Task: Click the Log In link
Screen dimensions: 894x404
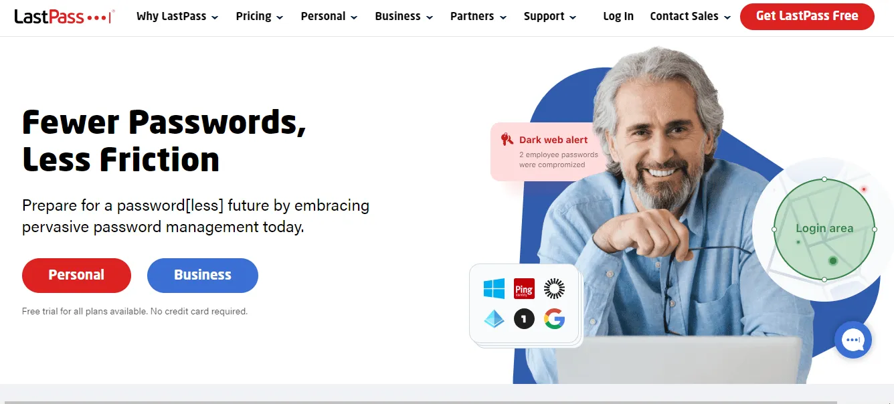Action: (618, 17)
